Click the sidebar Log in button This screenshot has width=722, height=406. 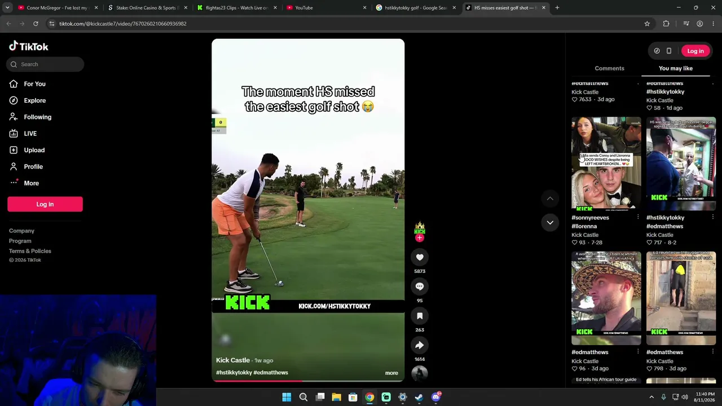pyautogui.click(x=45, y=204)
